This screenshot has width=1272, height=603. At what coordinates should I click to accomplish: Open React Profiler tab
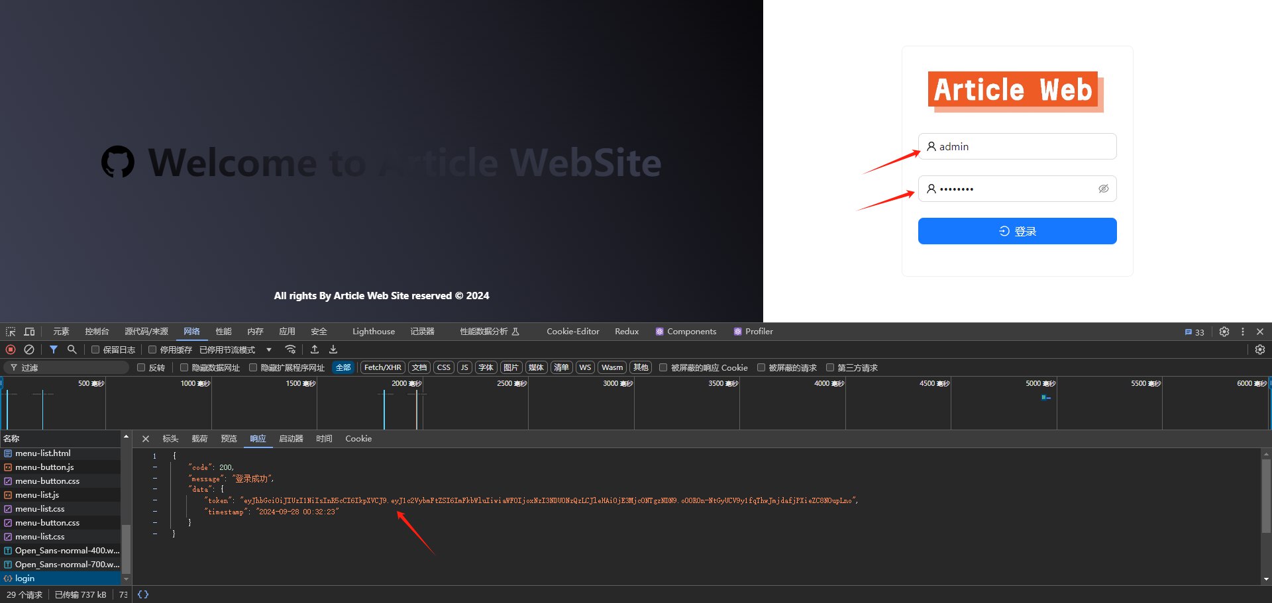pos(753,332)
